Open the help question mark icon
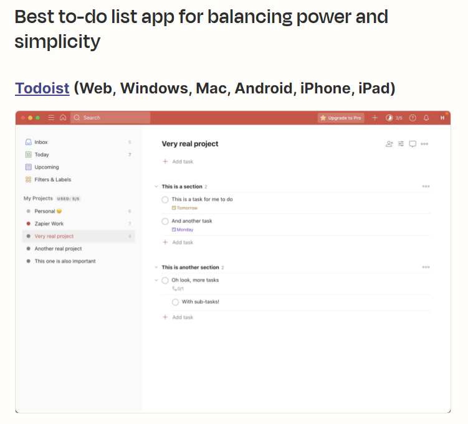 [413, 118]
